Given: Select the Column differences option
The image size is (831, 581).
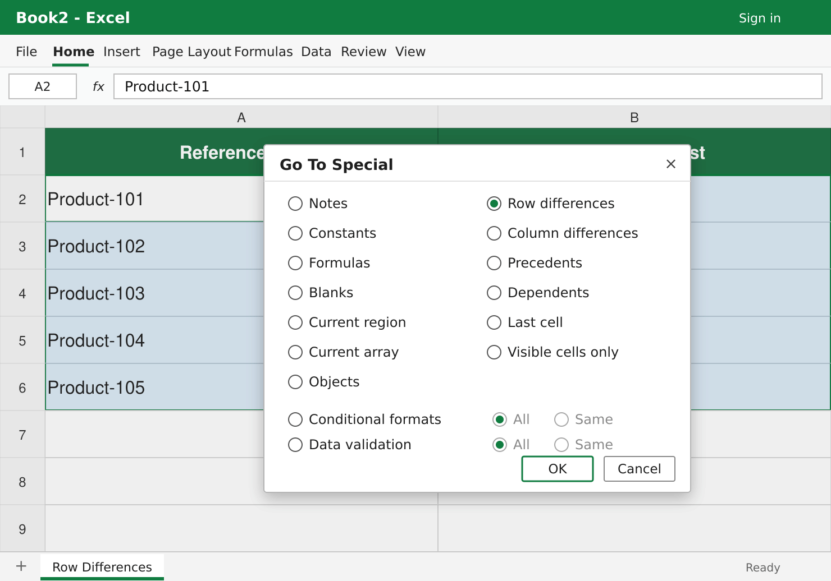Looking at the screenshot, I should click(x=562, y=233).
